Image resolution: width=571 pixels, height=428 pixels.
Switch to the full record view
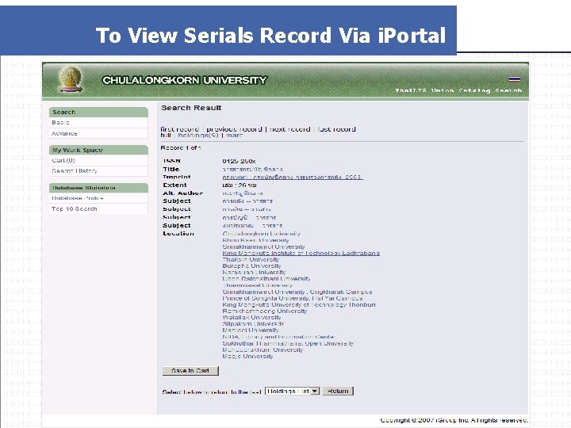click(166, 136)
